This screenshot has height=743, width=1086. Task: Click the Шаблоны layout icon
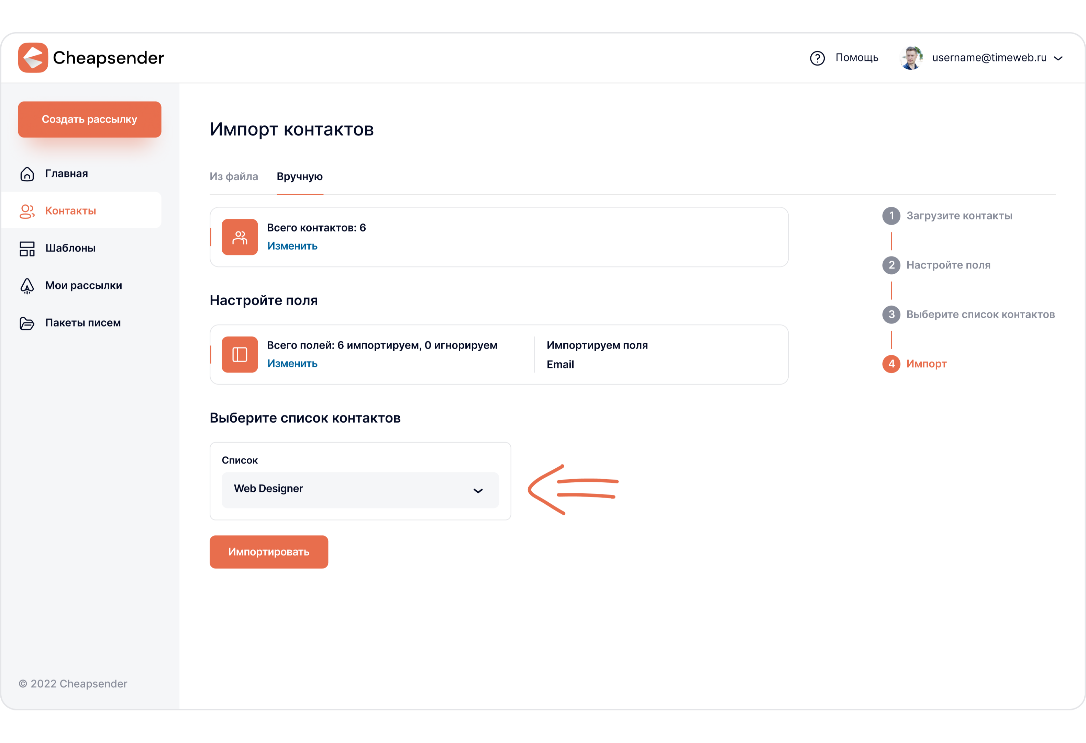tap(27, 249)
